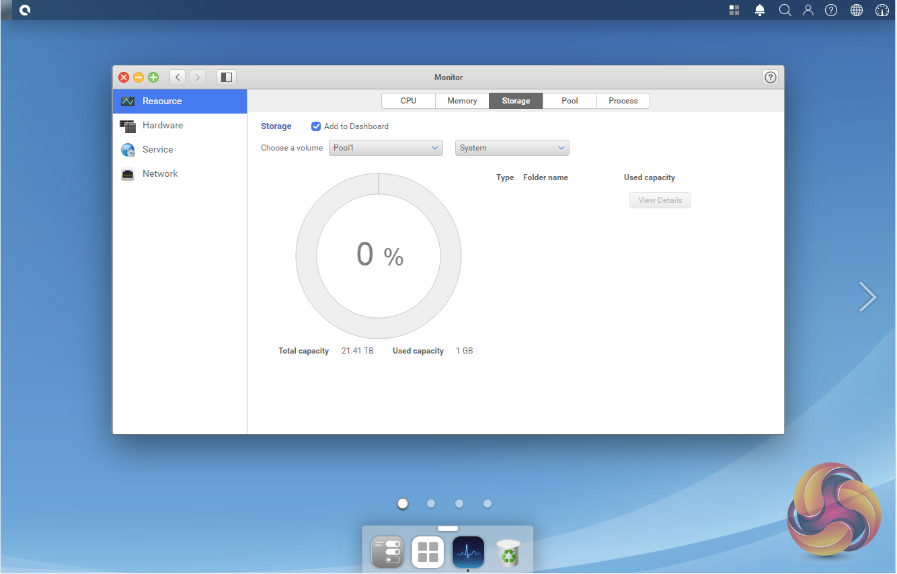The image size is (897, 574).
Task: Open the Network sidebar section
Action: pyautogui.click(x=160, y=174)
